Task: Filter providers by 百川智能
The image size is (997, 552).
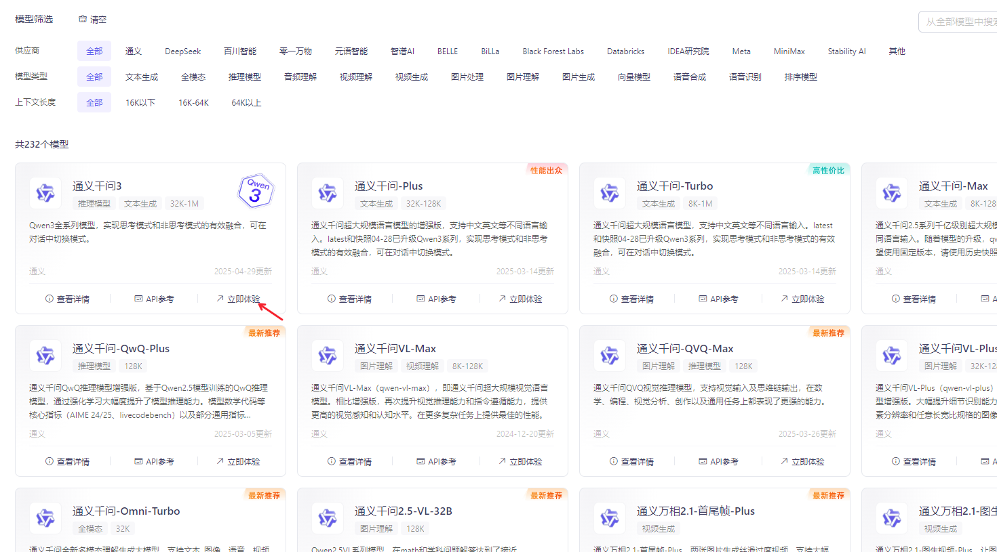Action: pyautogui.click(x=240, y=51)
